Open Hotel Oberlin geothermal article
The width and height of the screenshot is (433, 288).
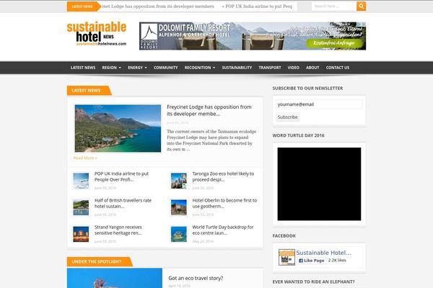click(224, 203)
